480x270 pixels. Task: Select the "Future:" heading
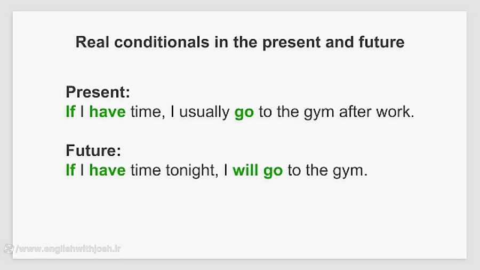click(93, 150)
